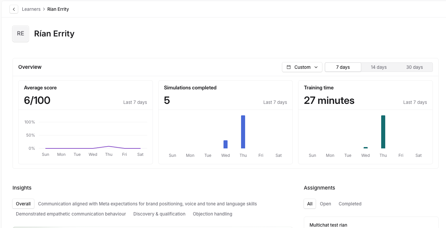Click Wednesday bar in Simulations completed chart
446x228 pixels.
(226, 144)
